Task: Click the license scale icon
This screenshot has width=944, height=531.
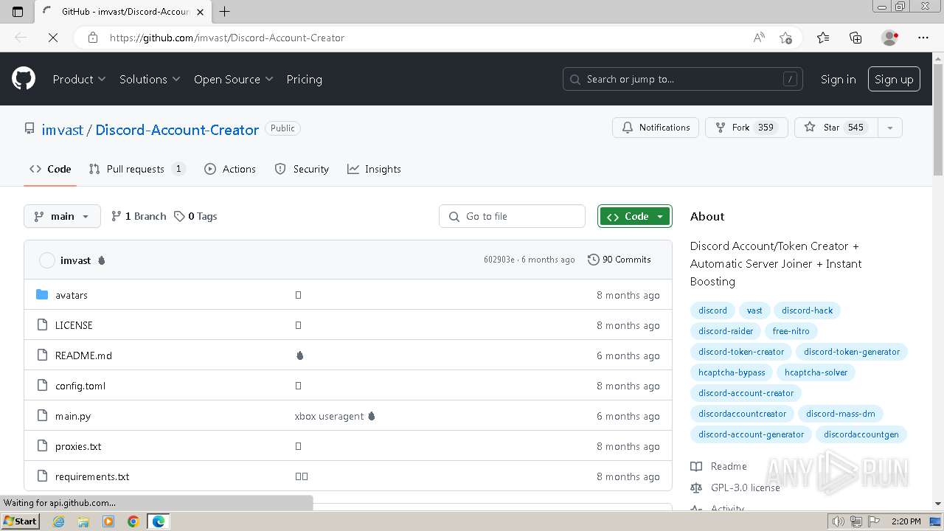Action: tap(696, 487)
